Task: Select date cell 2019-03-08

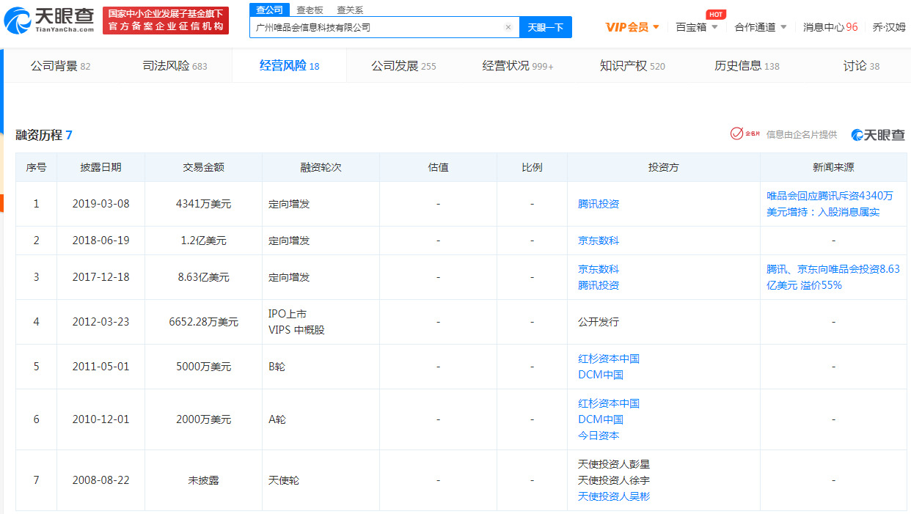Action: pos(101,204)
